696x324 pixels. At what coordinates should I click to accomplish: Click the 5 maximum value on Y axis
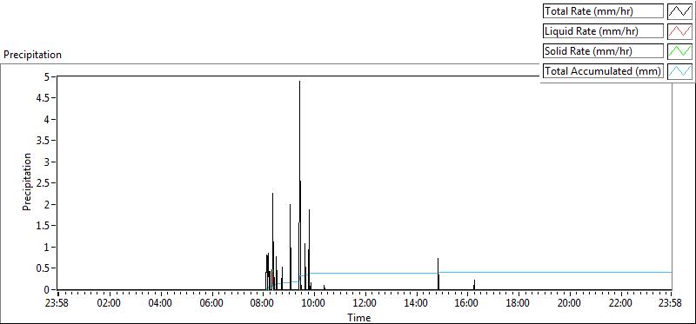(x=47, y=76)
